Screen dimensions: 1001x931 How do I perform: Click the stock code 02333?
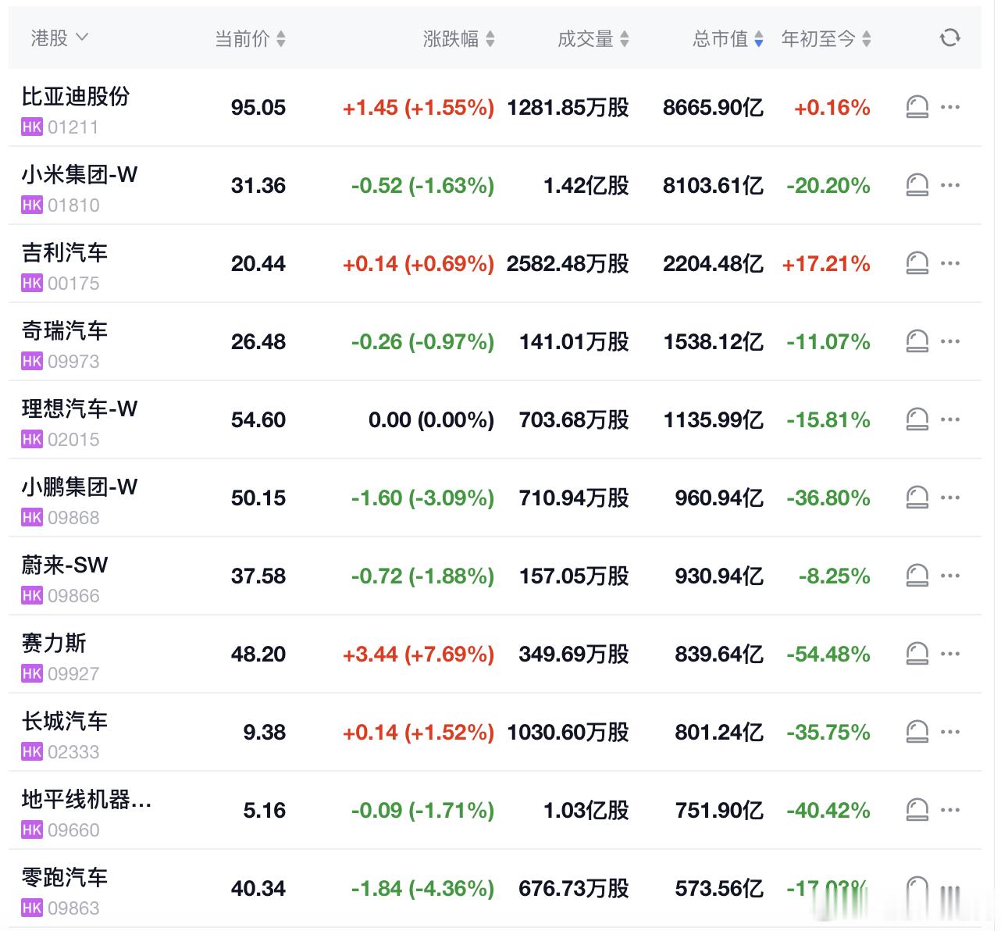(73, 752)
